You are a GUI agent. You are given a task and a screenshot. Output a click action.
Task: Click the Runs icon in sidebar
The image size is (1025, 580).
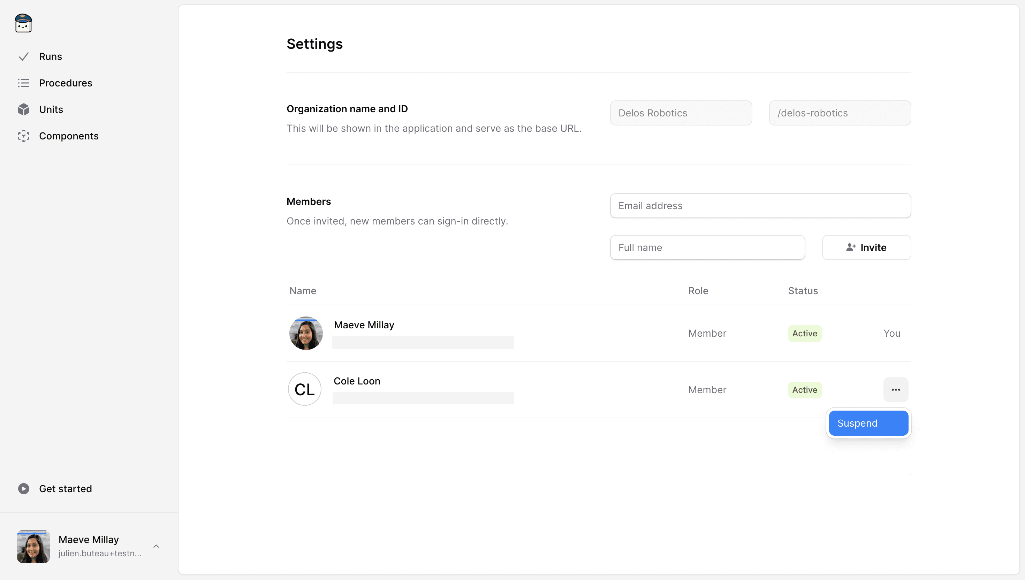(24, 56)
